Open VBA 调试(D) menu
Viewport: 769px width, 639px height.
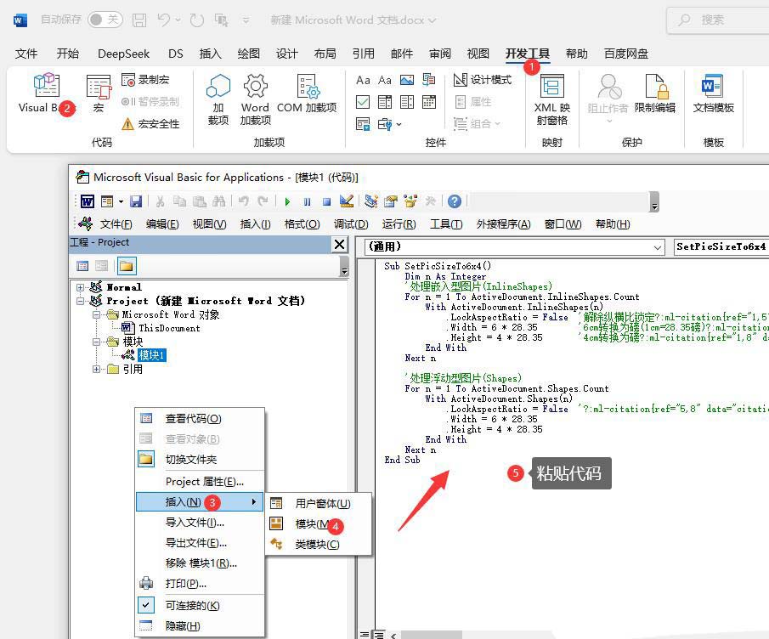(x=351, y=224)
